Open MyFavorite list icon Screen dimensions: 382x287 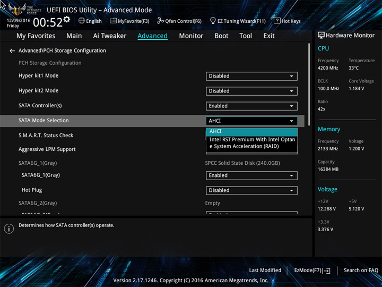113,21
